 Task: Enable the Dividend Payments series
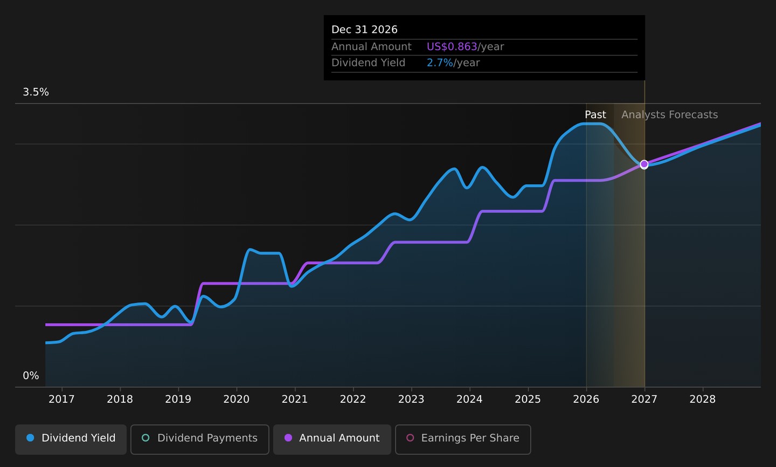point(199,438)
